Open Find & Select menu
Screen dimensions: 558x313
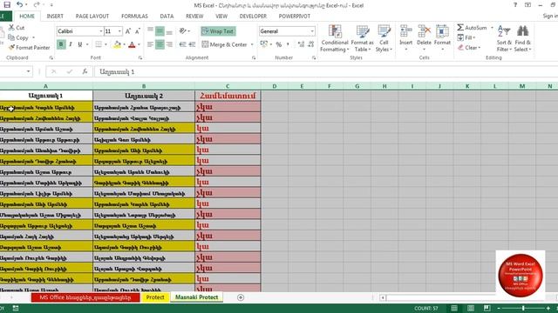coord(522,38)
